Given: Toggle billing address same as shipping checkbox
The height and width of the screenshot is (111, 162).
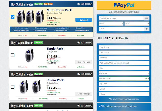Looking at the screenshot, I should (99, 106).
